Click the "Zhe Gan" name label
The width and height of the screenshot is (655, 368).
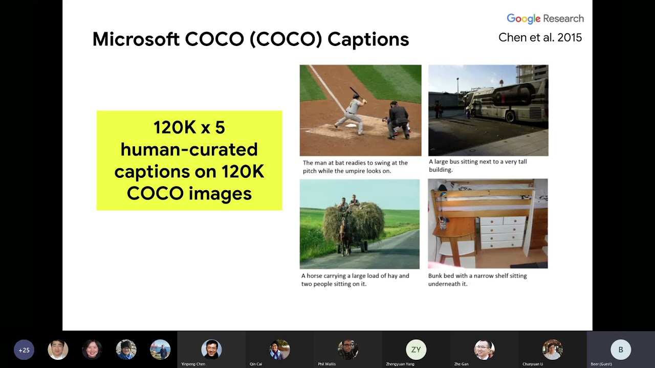pos(461,364)
